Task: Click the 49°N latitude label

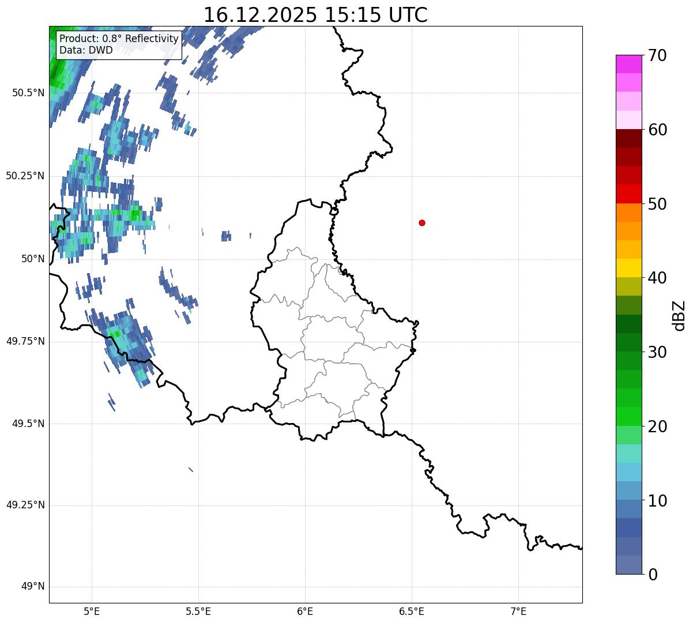Action: (33, 586)
